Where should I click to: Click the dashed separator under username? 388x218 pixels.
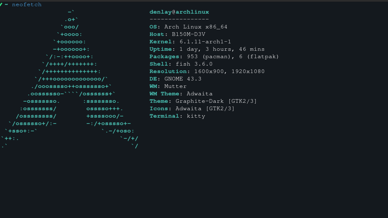point(179,19)
